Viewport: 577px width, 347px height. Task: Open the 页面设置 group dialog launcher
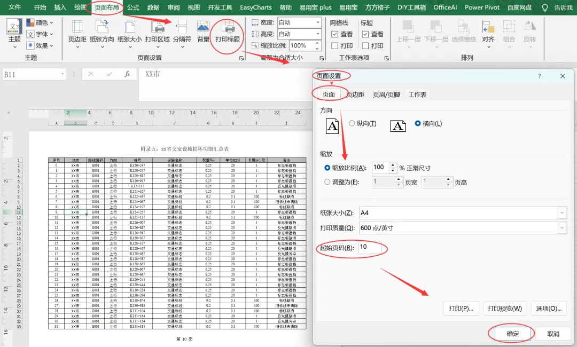[x=241, y=58]
